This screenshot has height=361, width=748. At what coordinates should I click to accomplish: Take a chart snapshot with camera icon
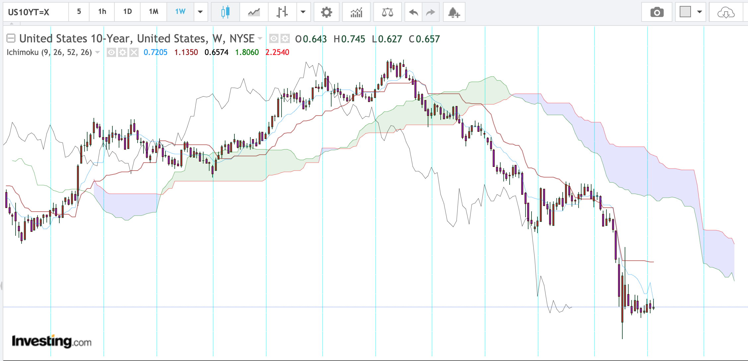pos(657,12)
